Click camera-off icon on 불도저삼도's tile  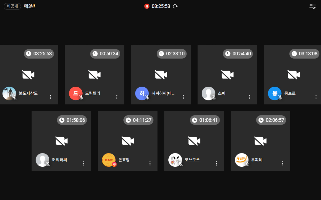28,75
